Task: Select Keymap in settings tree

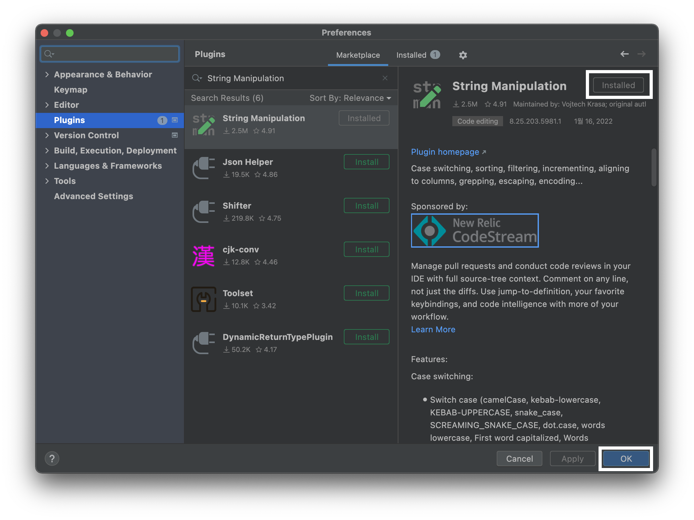Action: 70,90
